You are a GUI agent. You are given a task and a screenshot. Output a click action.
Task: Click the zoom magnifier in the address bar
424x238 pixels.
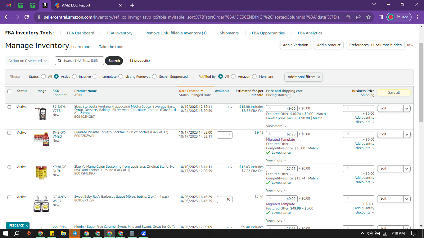(349, 17)
